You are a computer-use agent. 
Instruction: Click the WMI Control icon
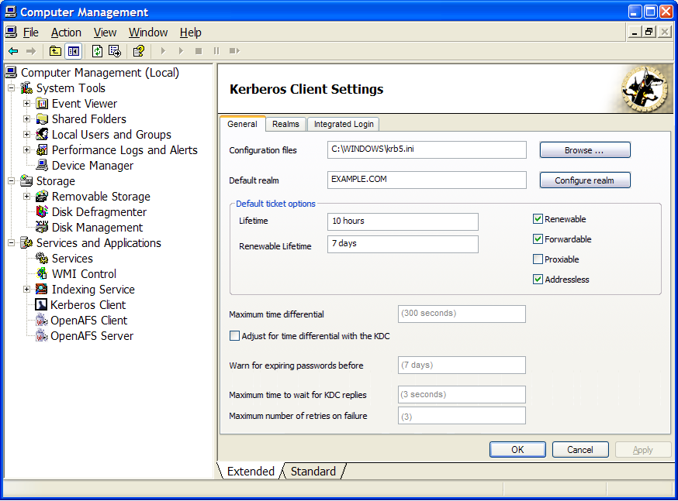click(x=42, y=273)
